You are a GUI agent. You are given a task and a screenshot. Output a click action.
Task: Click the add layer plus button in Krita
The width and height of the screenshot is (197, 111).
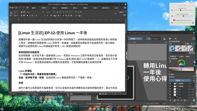170,100
